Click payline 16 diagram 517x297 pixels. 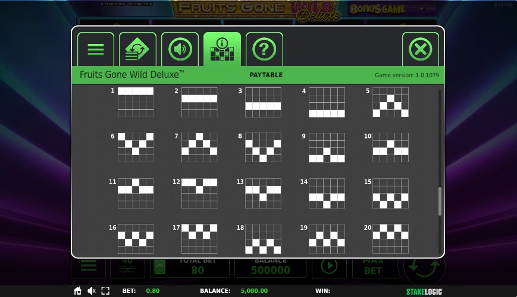[x=136, y=239]
